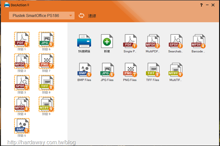Open the TIFF Files profile icon
Screen dimensions: 220x146
click(x=153, y=70)
